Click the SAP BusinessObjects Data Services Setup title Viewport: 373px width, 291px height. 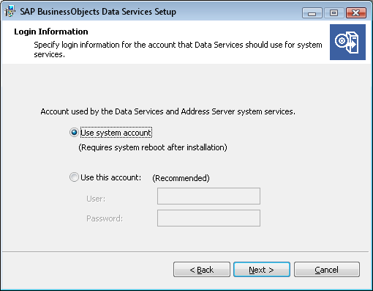click(x=98, y=12)
